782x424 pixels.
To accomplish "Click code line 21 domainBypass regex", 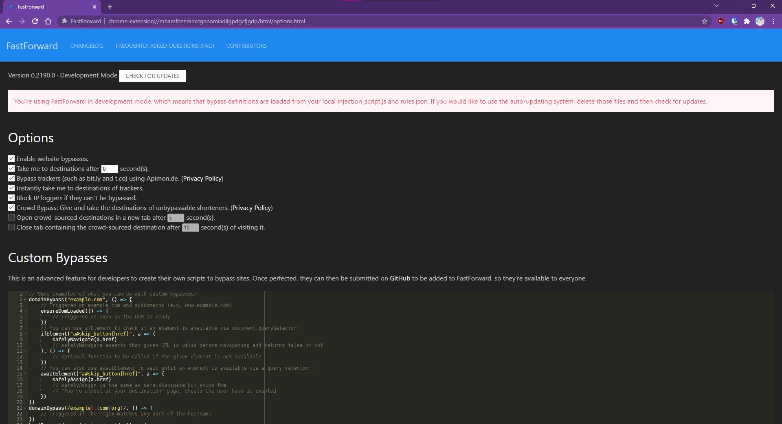I will (90, 408).
